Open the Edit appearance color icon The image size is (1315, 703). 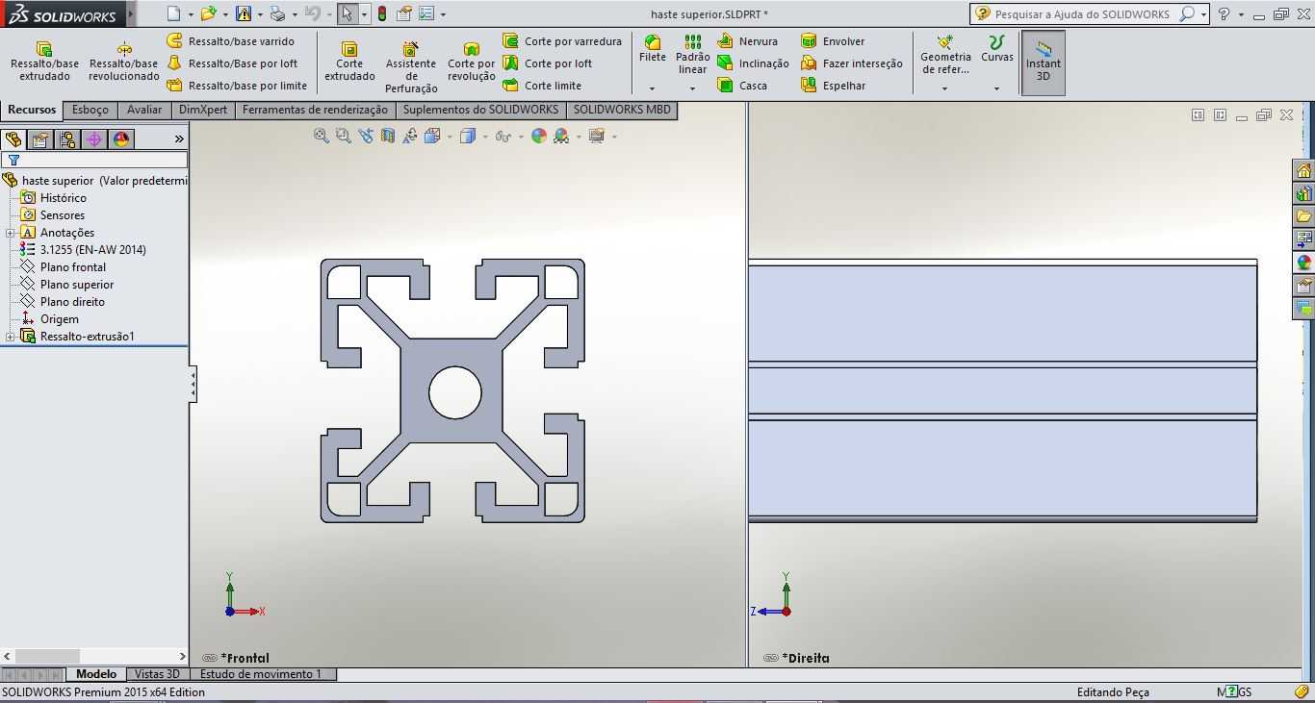(539, 136)
